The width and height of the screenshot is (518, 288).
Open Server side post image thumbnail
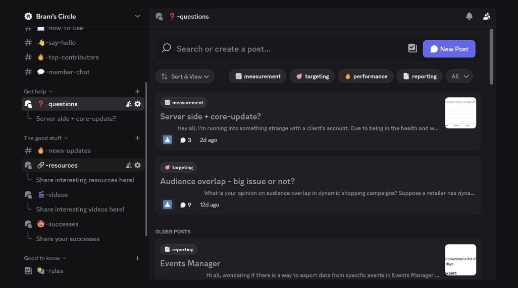point(460,113)
